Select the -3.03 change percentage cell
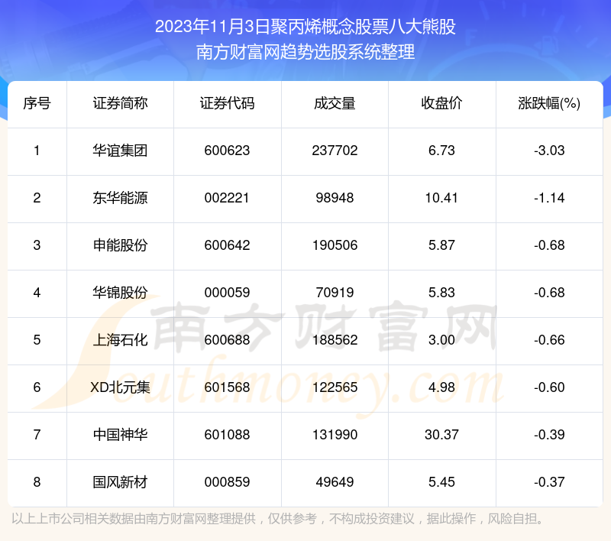Image resolution: width=611 pixels, height=541 pixels. (549, 151)
